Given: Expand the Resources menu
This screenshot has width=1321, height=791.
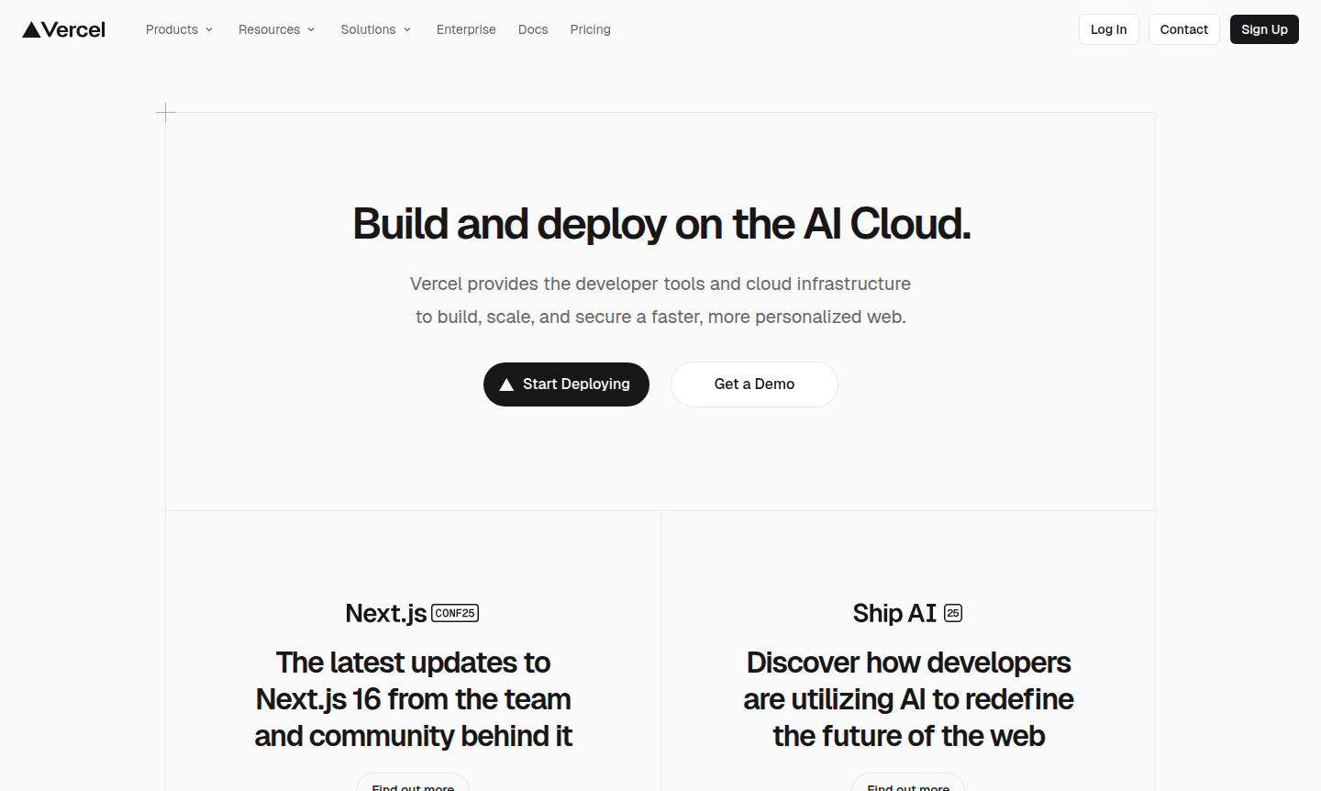Looking at the screenshot, I should (276, 29).
